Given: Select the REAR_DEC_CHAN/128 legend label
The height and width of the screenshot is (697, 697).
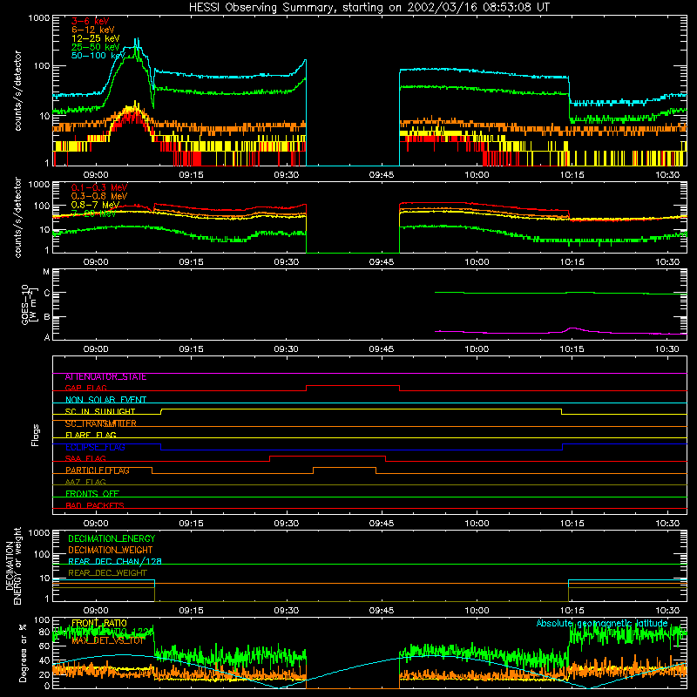Looking at the screenshot, I should pyautogui.click(x=115, y=561).
